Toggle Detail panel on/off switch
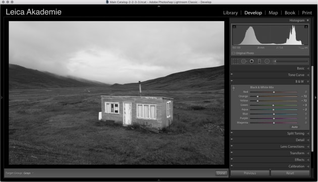 pyautogui.click(x=232, y=140)
